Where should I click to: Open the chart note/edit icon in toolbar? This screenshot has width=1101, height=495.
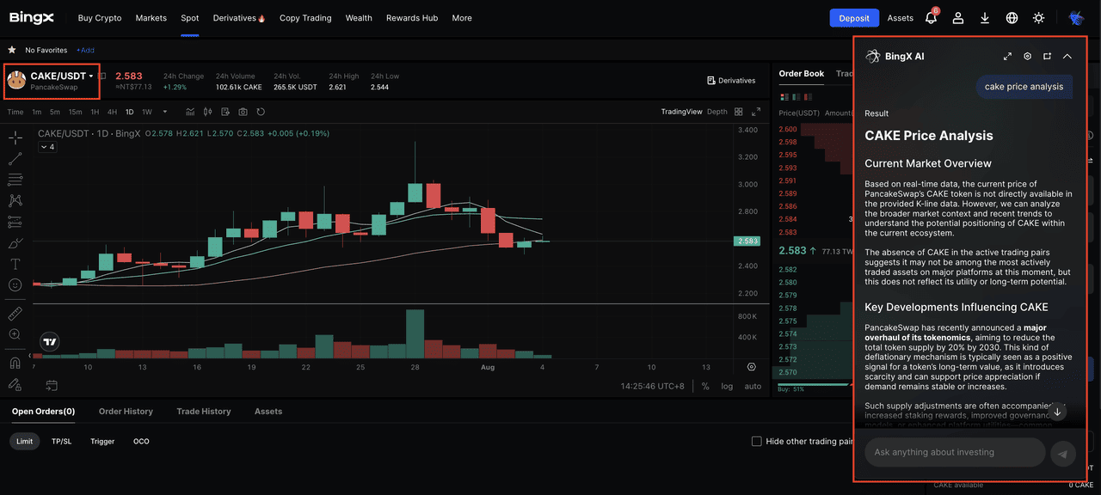tap(225, 112)
